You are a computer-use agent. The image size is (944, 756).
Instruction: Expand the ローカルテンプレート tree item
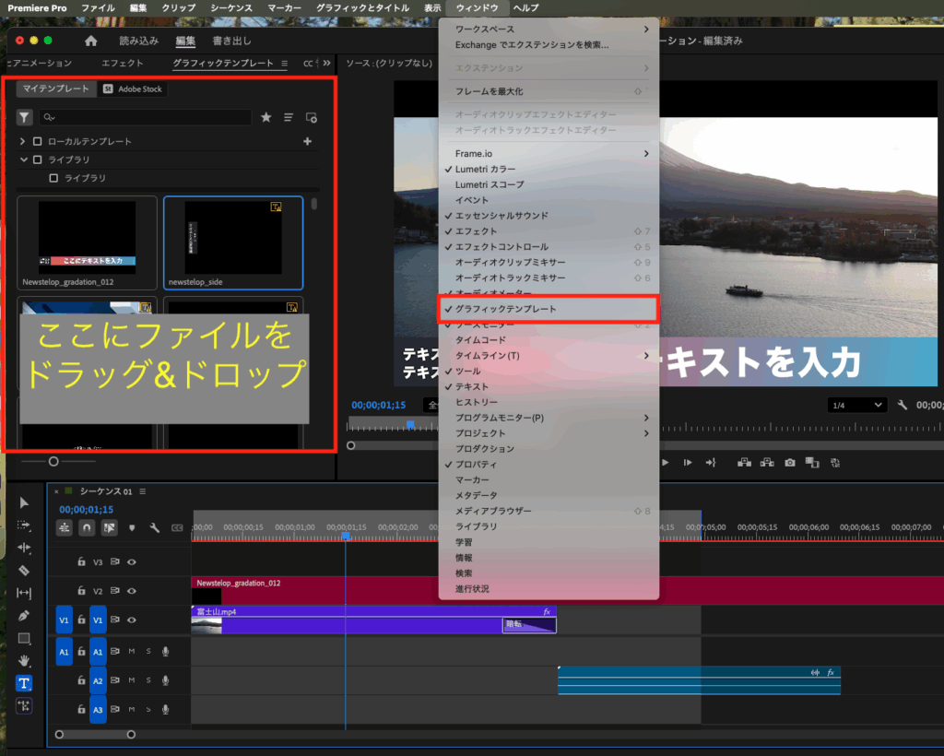click(x=23, y=141)
